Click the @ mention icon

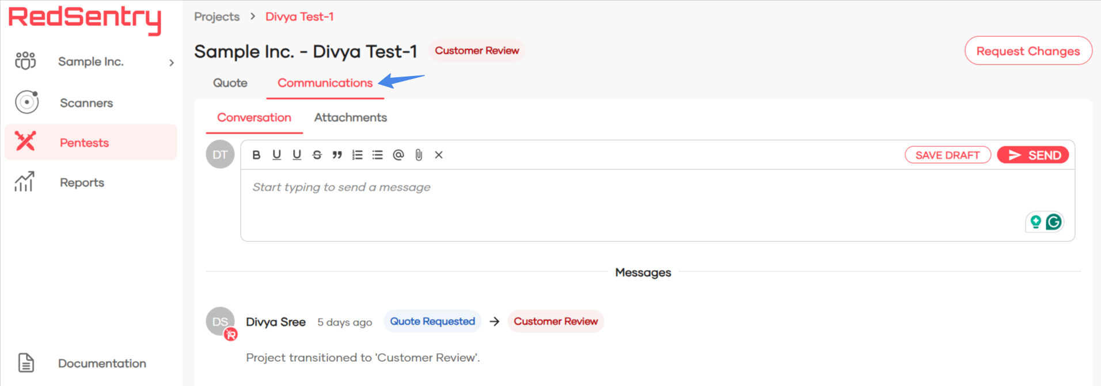coord(398,155)
